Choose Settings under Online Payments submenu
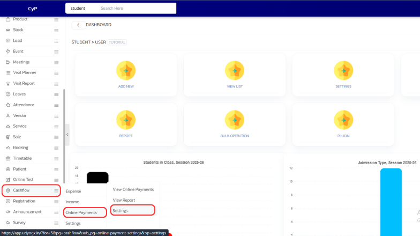This screenshot has width=420, height=236. coord(121,211)
